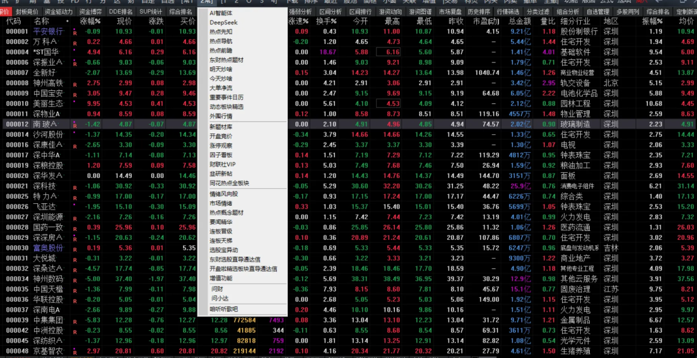The height and width of the screenshot is (358, 697).
Task: Open DeepSeek from the dropdown menu
Action: [223, 22]
